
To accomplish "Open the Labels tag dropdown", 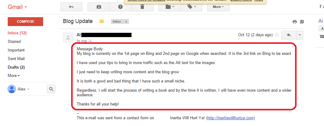I will point(191,7).
